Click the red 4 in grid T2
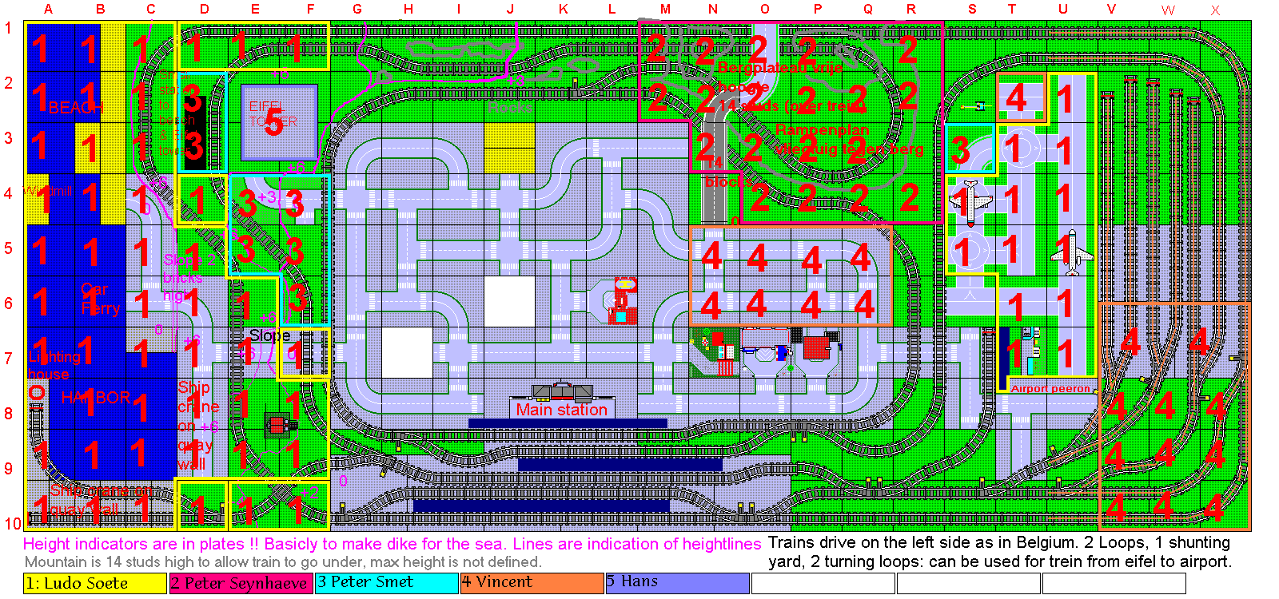This screenshot has height=599, width=1279. (x=1016, y=98)
